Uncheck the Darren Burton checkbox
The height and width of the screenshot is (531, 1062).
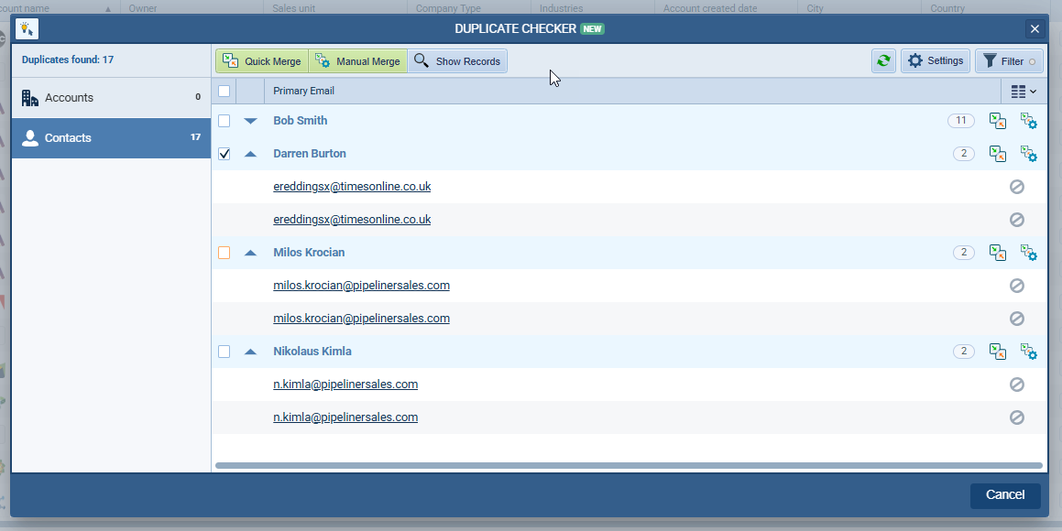224,154
